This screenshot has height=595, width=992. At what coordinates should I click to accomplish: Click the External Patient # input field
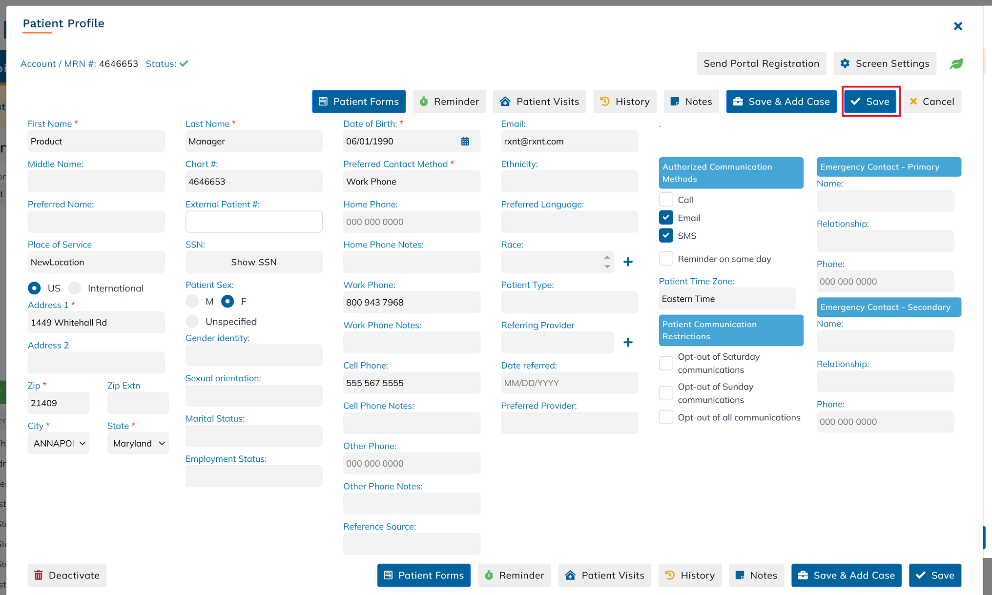click(x=254, y=222)
